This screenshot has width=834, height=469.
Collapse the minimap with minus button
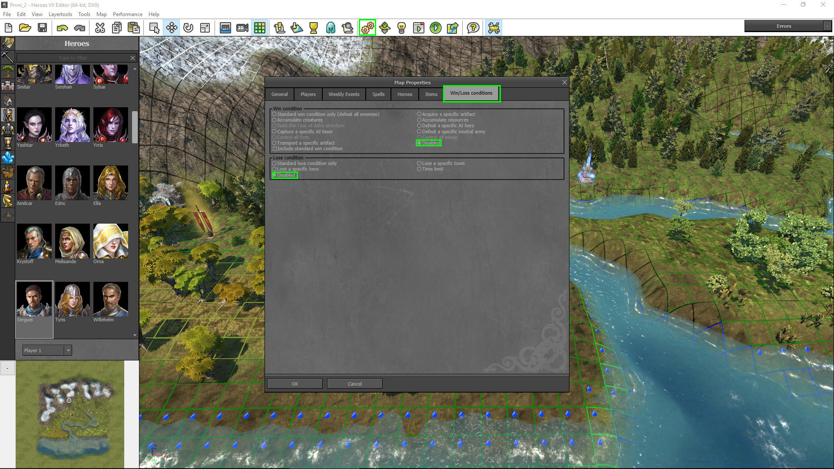tap(7, 368)
